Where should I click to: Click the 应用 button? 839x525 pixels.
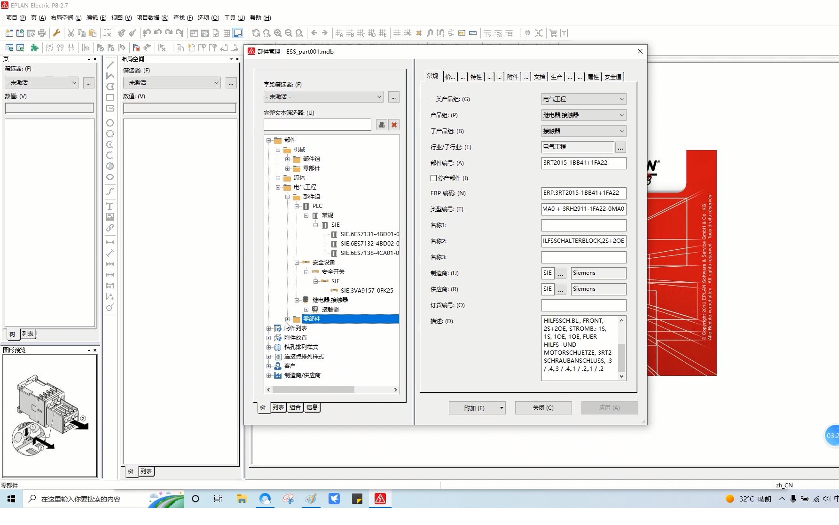[609, 408]
